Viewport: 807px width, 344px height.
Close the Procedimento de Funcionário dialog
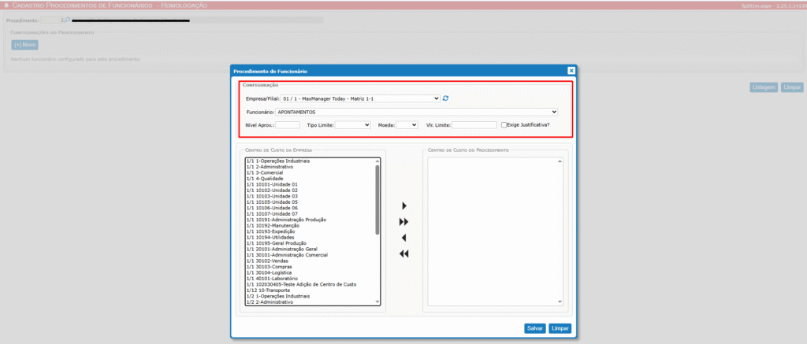coord(571,71)
